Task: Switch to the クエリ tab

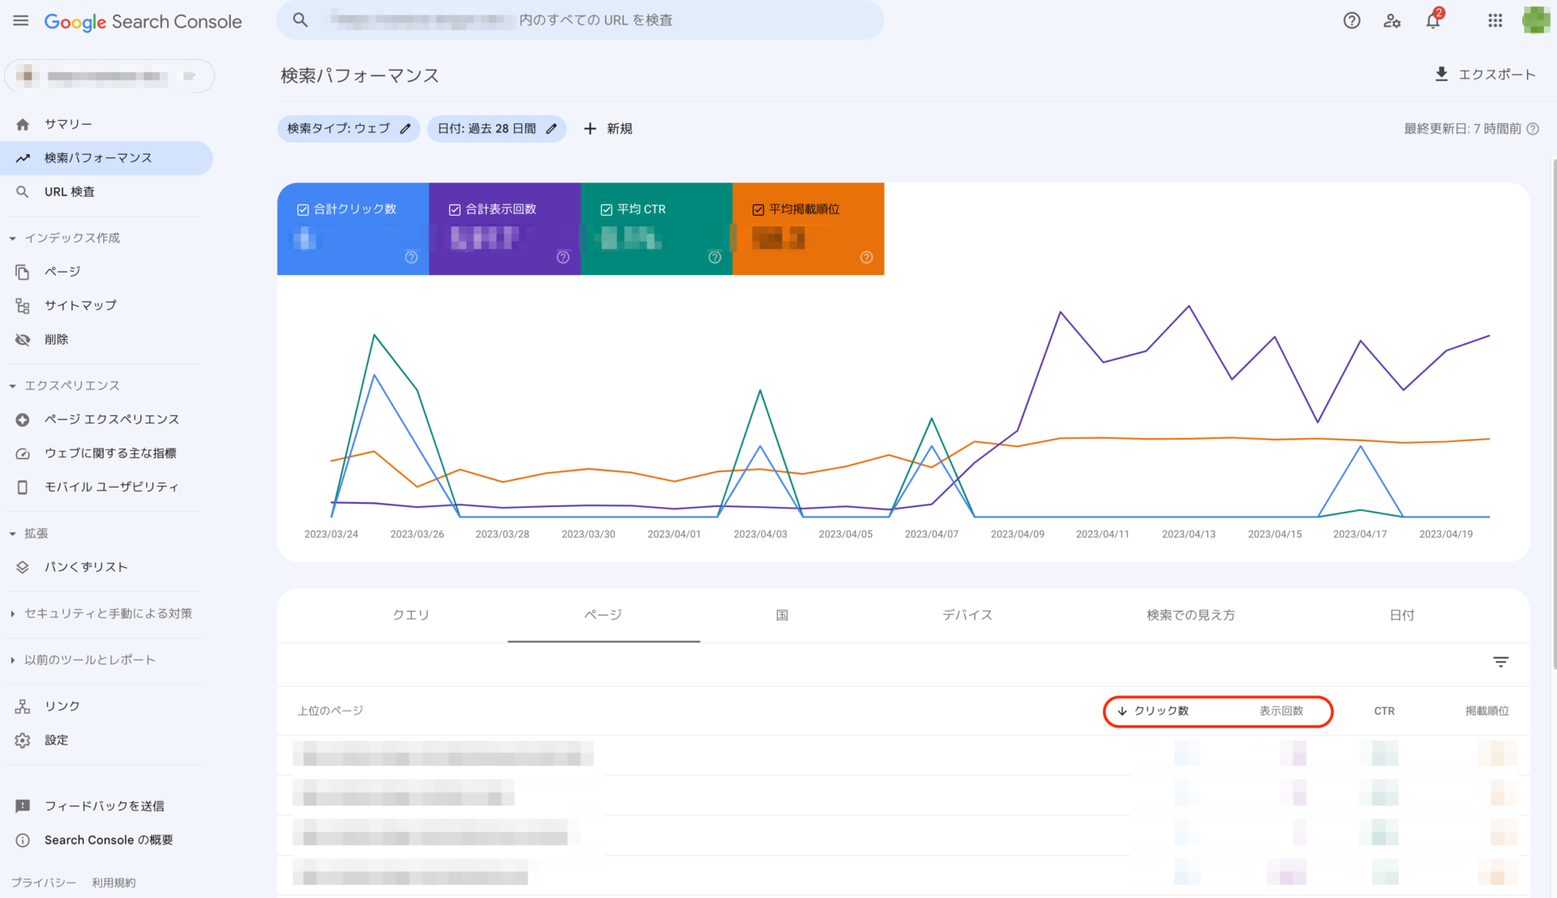Action: 411,615
